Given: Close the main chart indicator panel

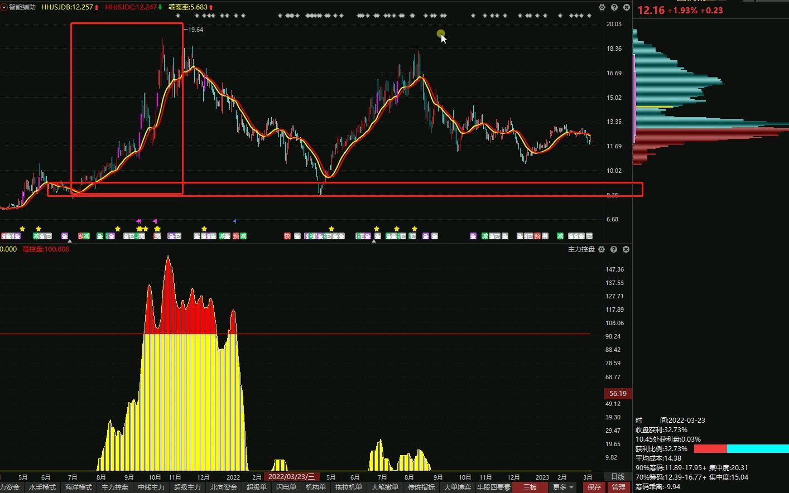Looking at the screenshot, I should pos(626,7).
